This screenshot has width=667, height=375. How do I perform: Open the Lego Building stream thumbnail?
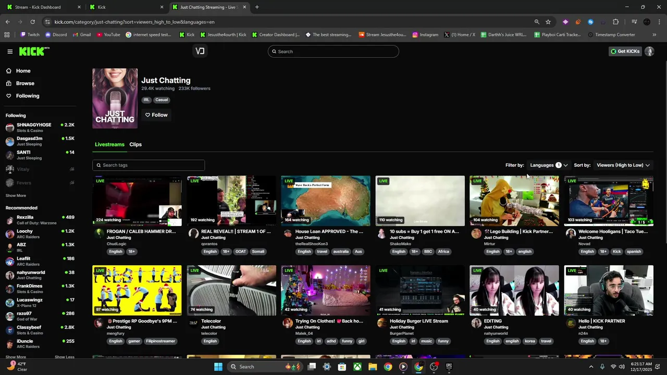514,201
